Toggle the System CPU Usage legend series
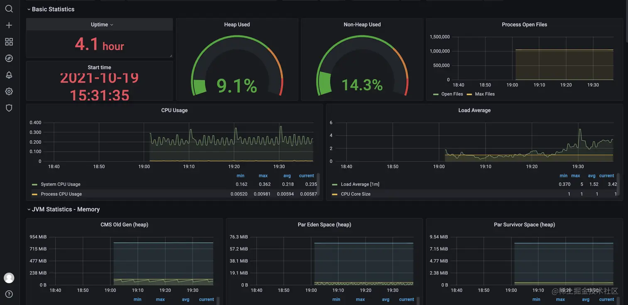Image resolution: width=628 pixels, height=305 pixels. click(x=61, y=184)
